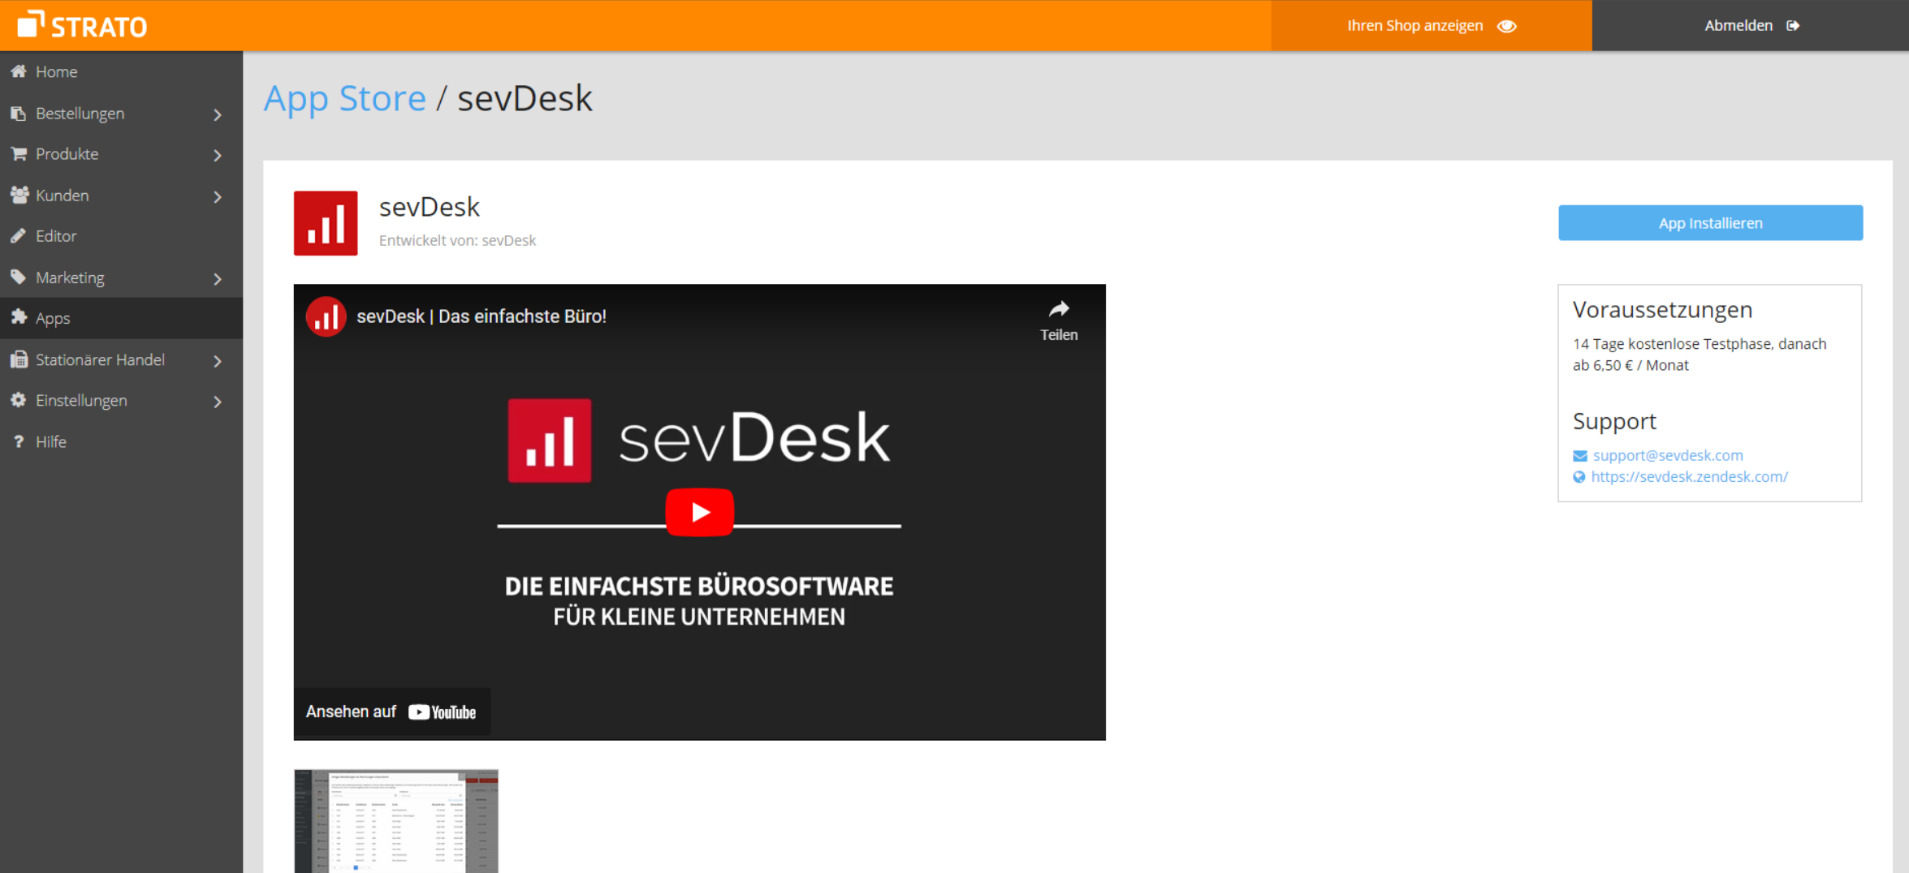Click the Marketing tag icon
Viewport: 1909px width, 873px height.
[19, 277]
